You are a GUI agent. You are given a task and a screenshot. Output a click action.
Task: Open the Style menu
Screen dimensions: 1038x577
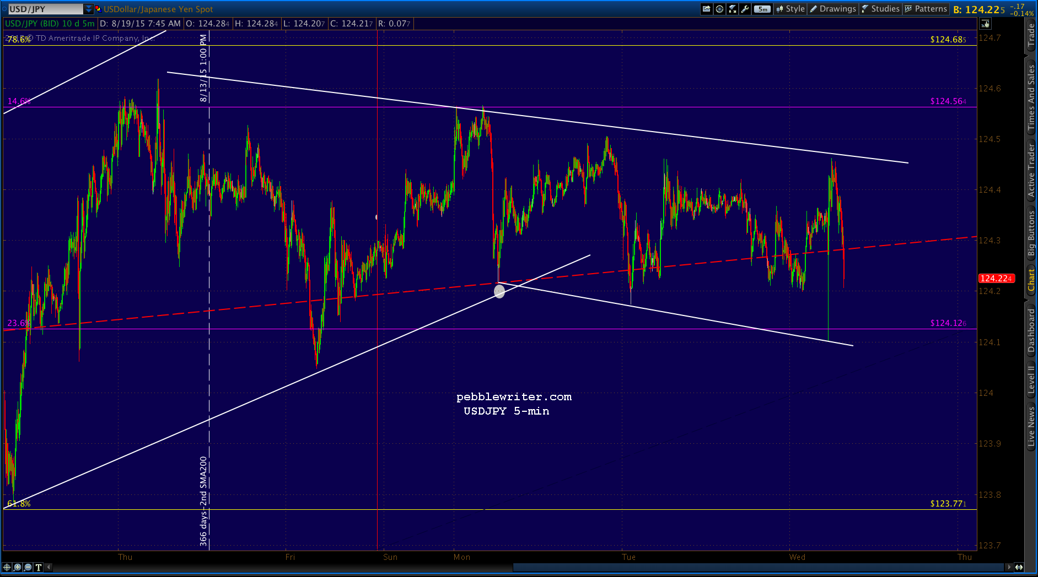[x=790, y=9]
